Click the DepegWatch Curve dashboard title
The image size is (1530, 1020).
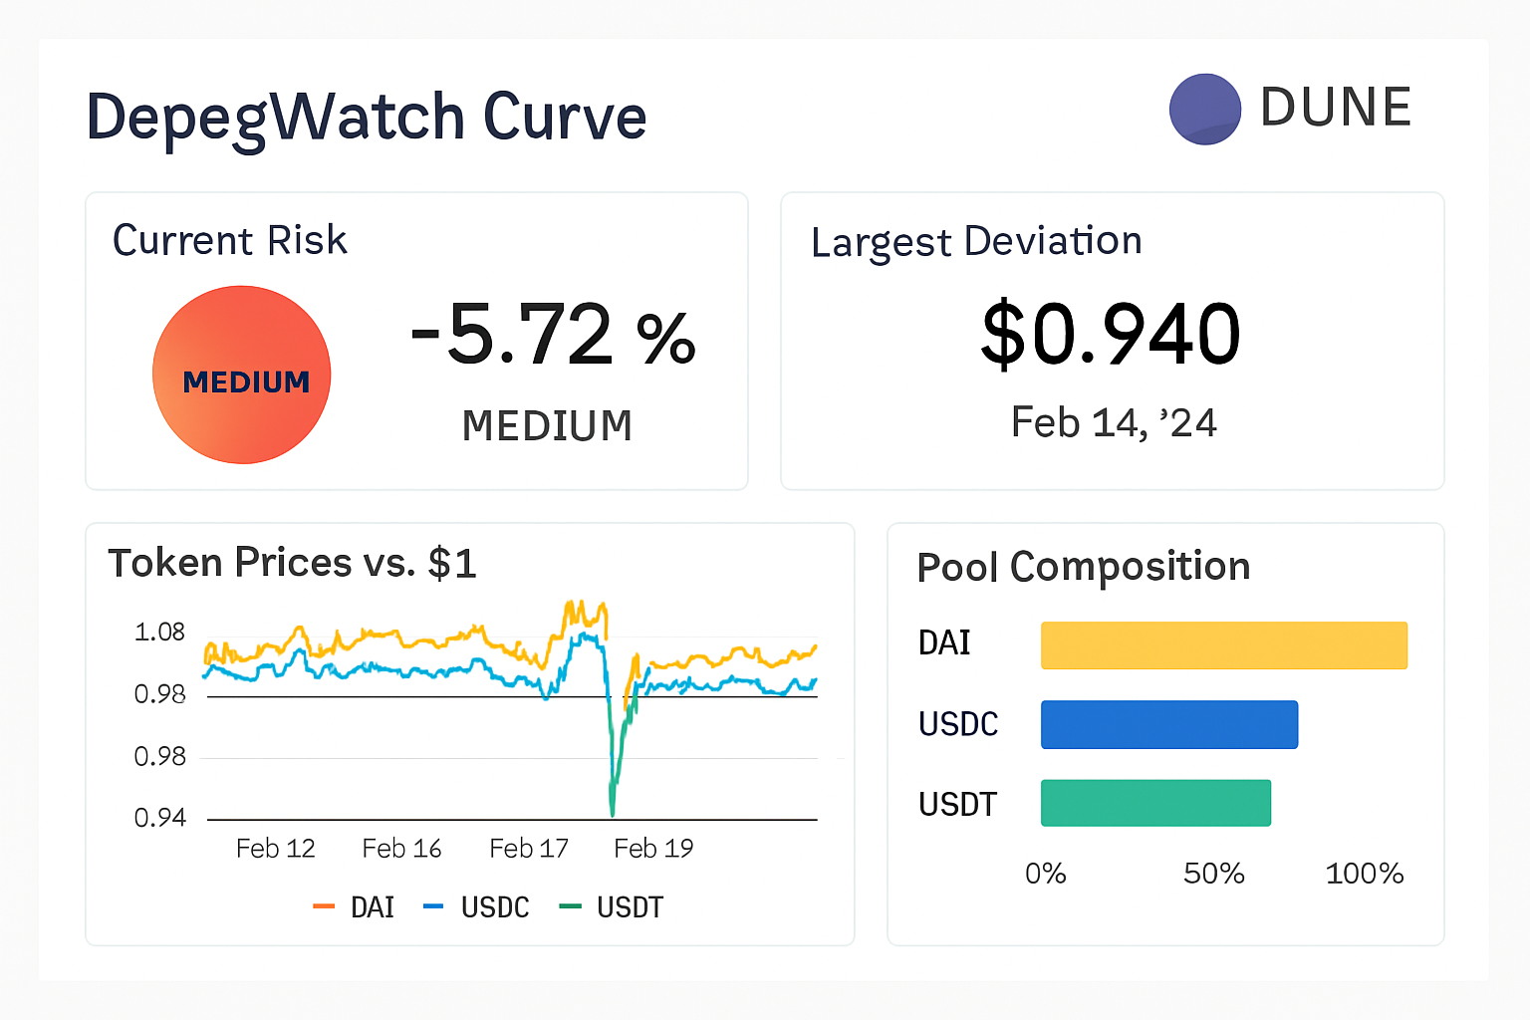(x=367, y=118)
